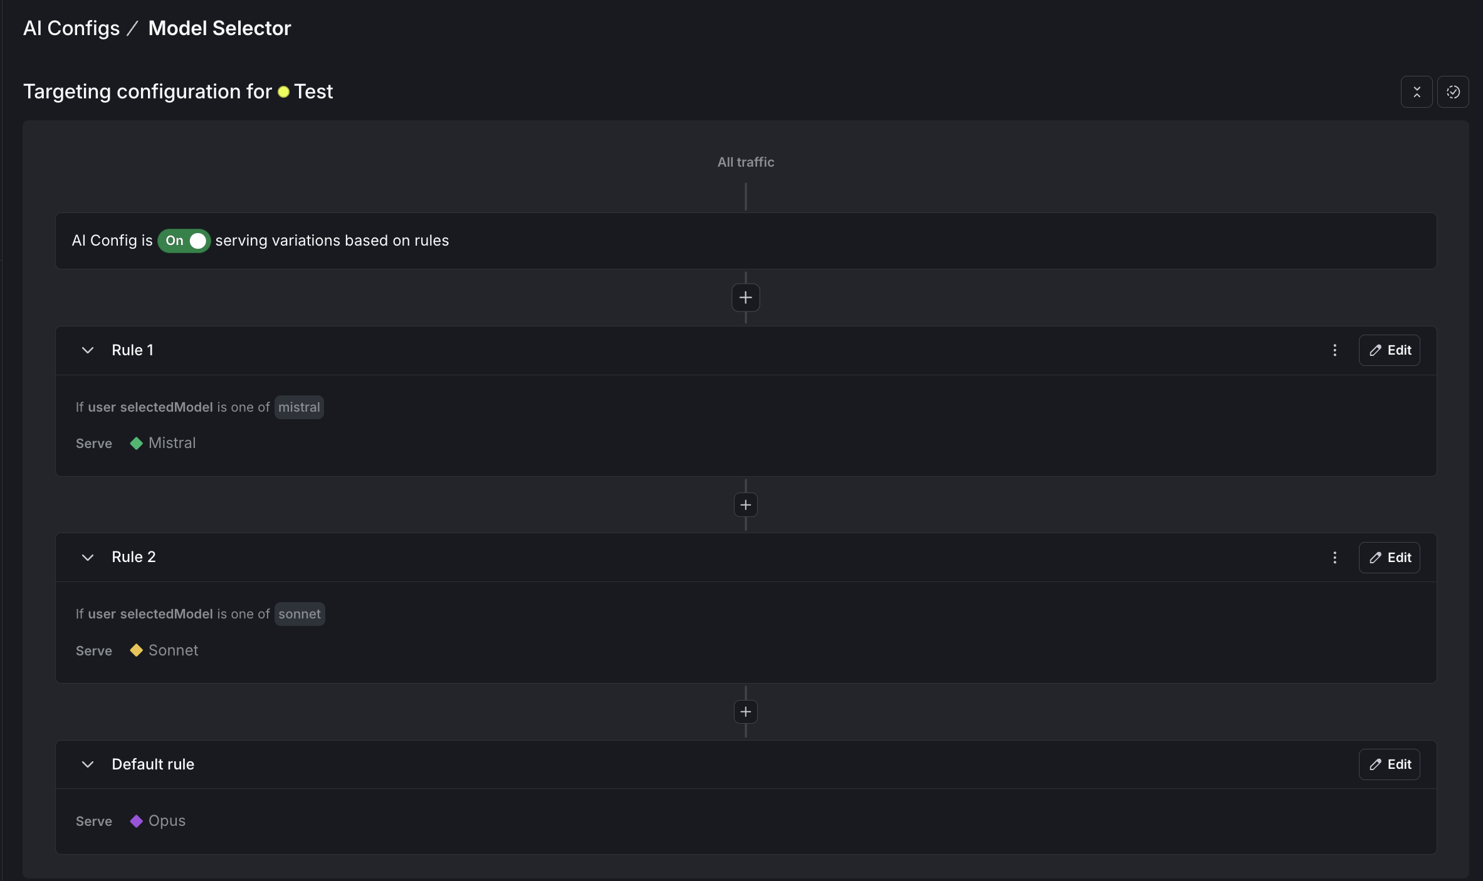
Task: Click the purple diamond beside Opus
Action: [x=135, y=821]
